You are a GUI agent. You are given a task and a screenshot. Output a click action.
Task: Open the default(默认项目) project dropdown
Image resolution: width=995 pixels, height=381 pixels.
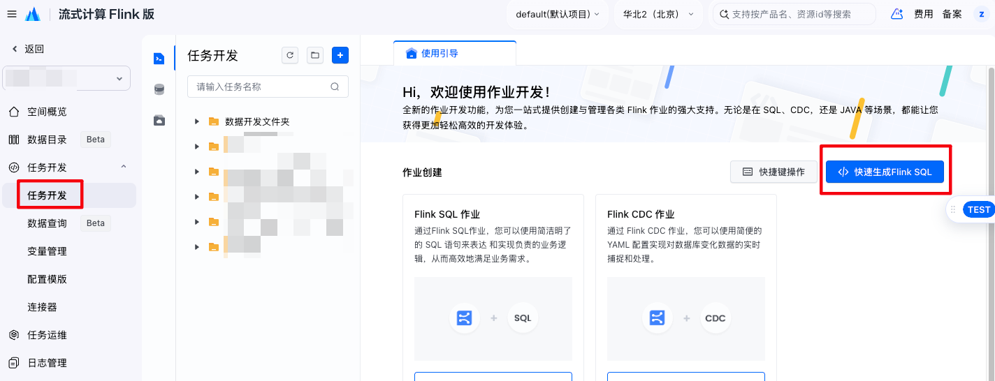tap(557, 14)
